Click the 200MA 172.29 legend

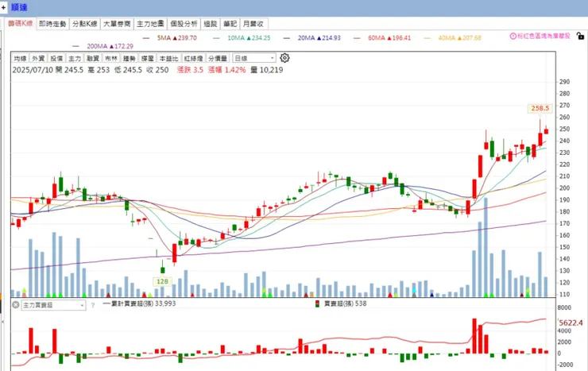click(103, 46)
